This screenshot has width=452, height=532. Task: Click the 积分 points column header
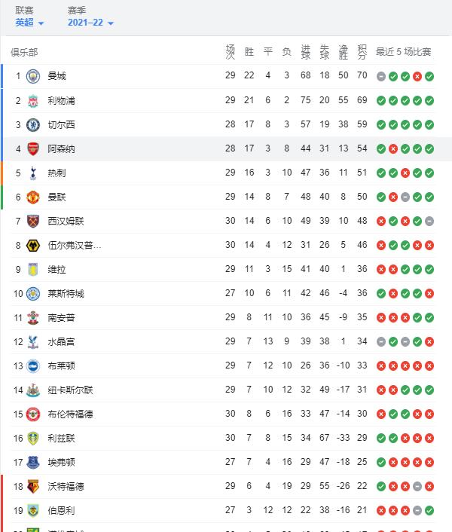coord(362,52)
